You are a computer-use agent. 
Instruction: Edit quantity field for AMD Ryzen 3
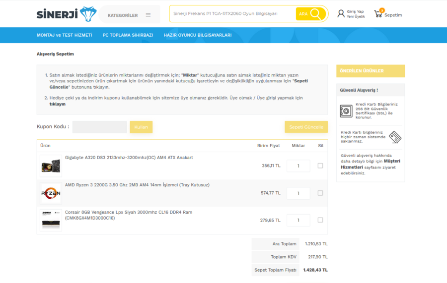click(x=298, y=193)
